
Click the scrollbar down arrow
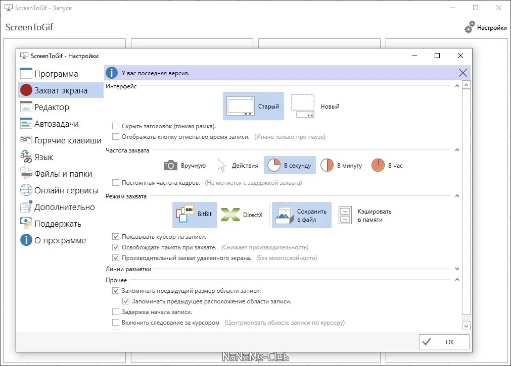coord(467,326)
